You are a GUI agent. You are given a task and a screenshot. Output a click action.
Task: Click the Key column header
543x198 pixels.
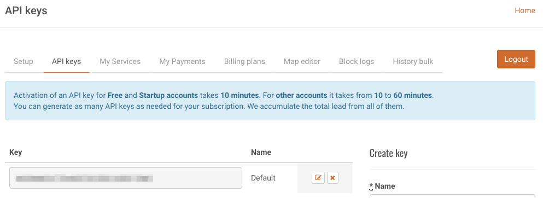[15, 152]
